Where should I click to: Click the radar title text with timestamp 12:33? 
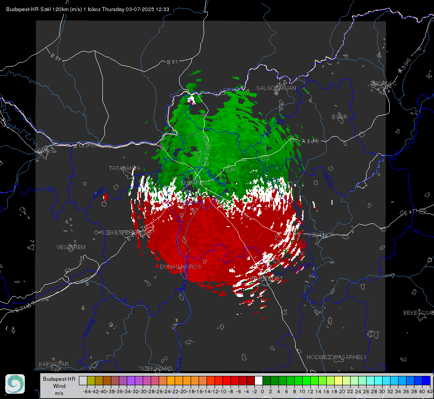tap(88, 9)
